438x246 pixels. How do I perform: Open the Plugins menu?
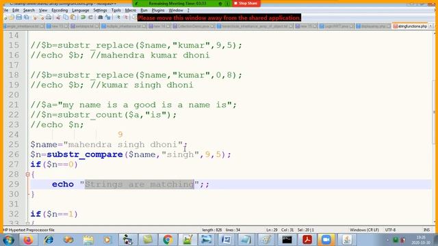pos(158,10)
